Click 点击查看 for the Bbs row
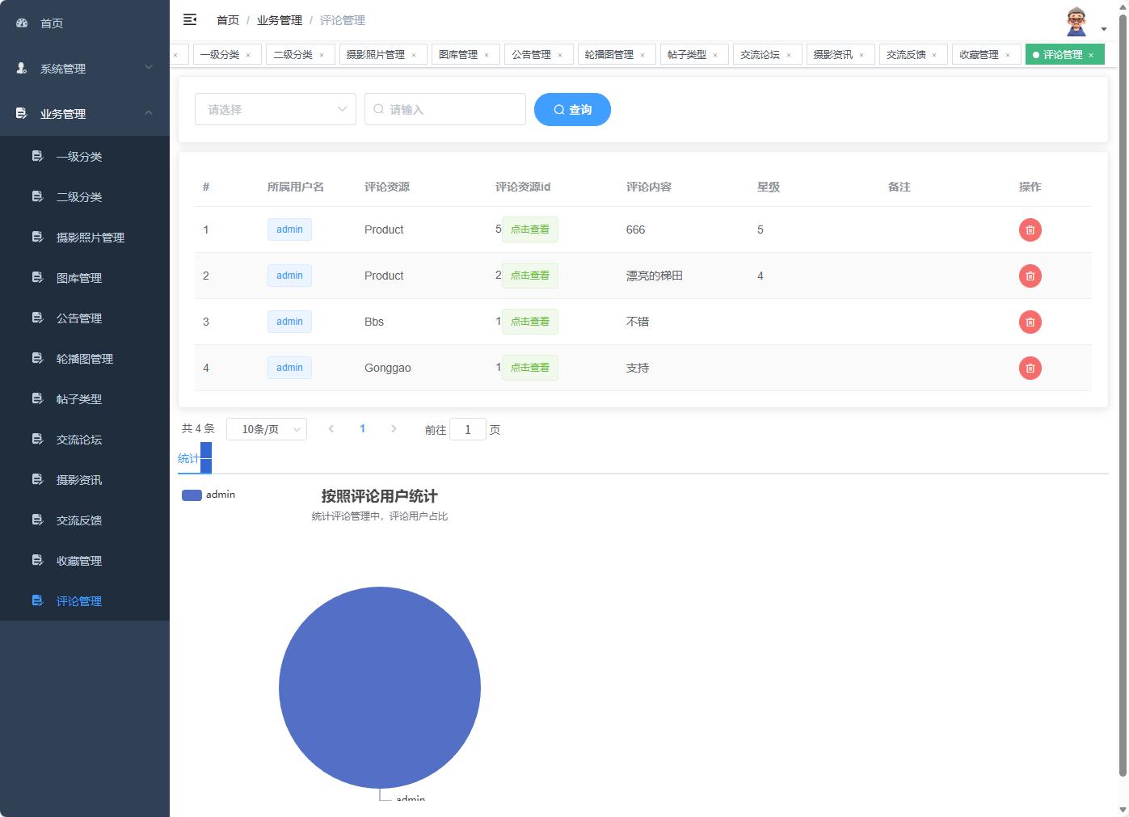 pyautogui.click(x=530, y=321)
